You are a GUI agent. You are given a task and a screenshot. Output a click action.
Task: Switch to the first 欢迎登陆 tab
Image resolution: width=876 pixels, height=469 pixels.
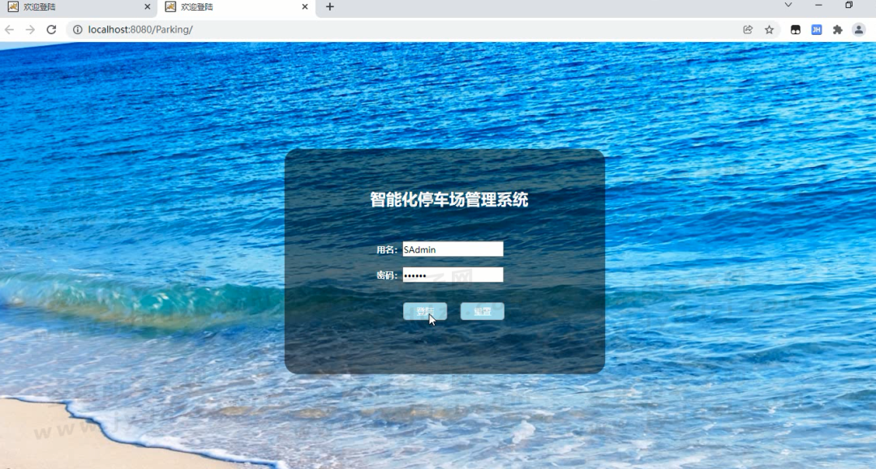79,7
